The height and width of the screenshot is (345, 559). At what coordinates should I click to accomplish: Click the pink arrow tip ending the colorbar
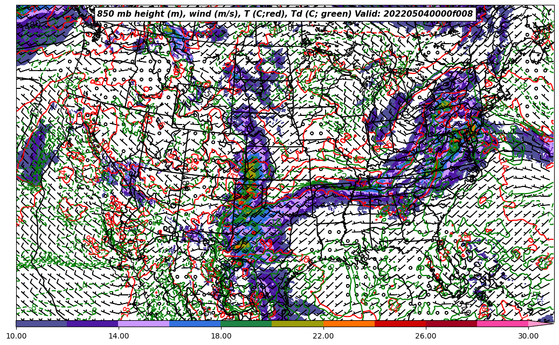coord(541,323)
